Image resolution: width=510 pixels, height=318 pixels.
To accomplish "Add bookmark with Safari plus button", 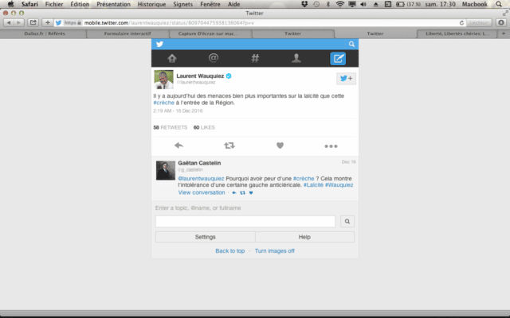I will point(48,23).
